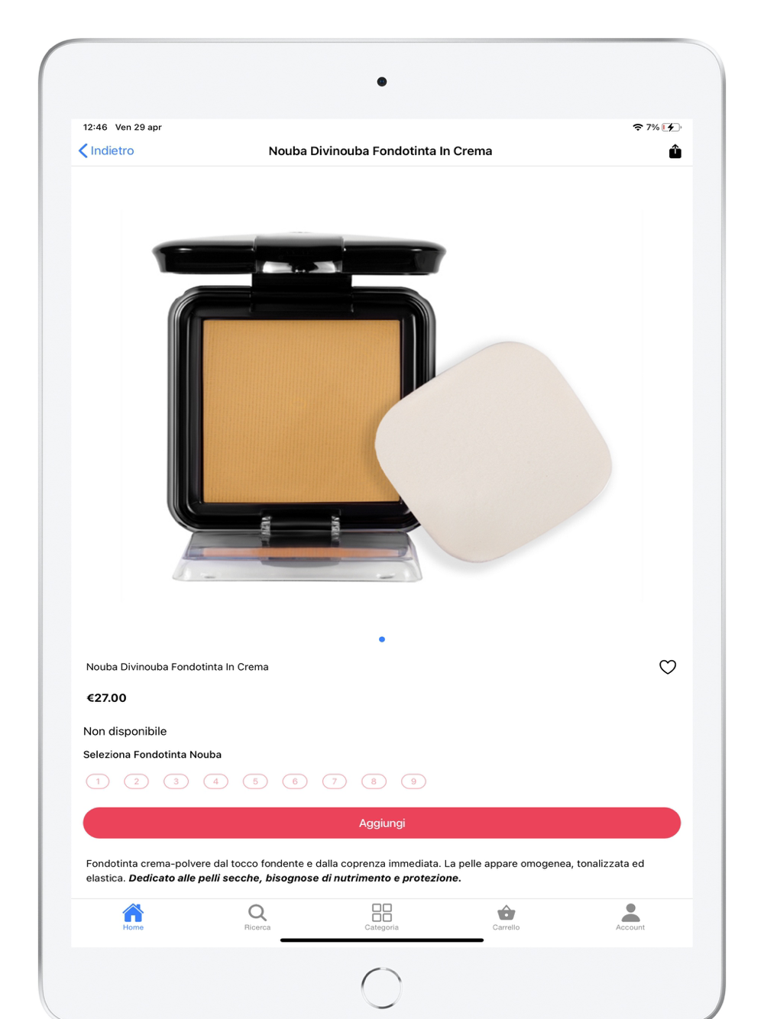Click the red Aggiungi button
764x1019 pixels.
382,823
